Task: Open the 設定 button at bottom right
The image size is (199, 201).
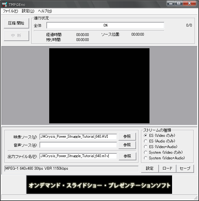Action: (x=149, y=168)
